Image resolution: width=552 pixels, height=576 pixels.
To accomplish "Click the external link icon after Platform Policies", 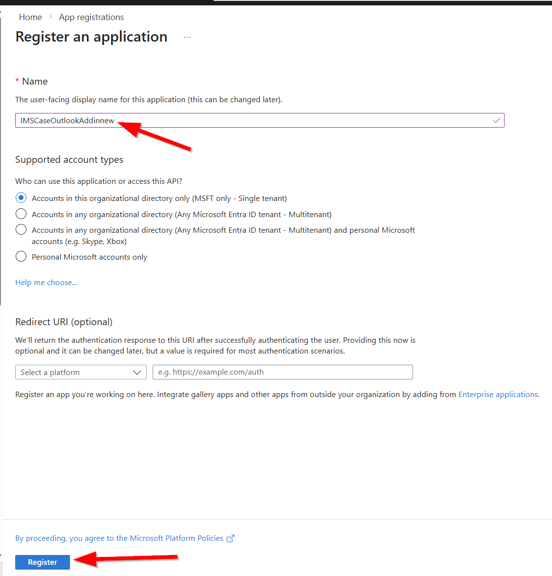I will (x=230, y=538).
